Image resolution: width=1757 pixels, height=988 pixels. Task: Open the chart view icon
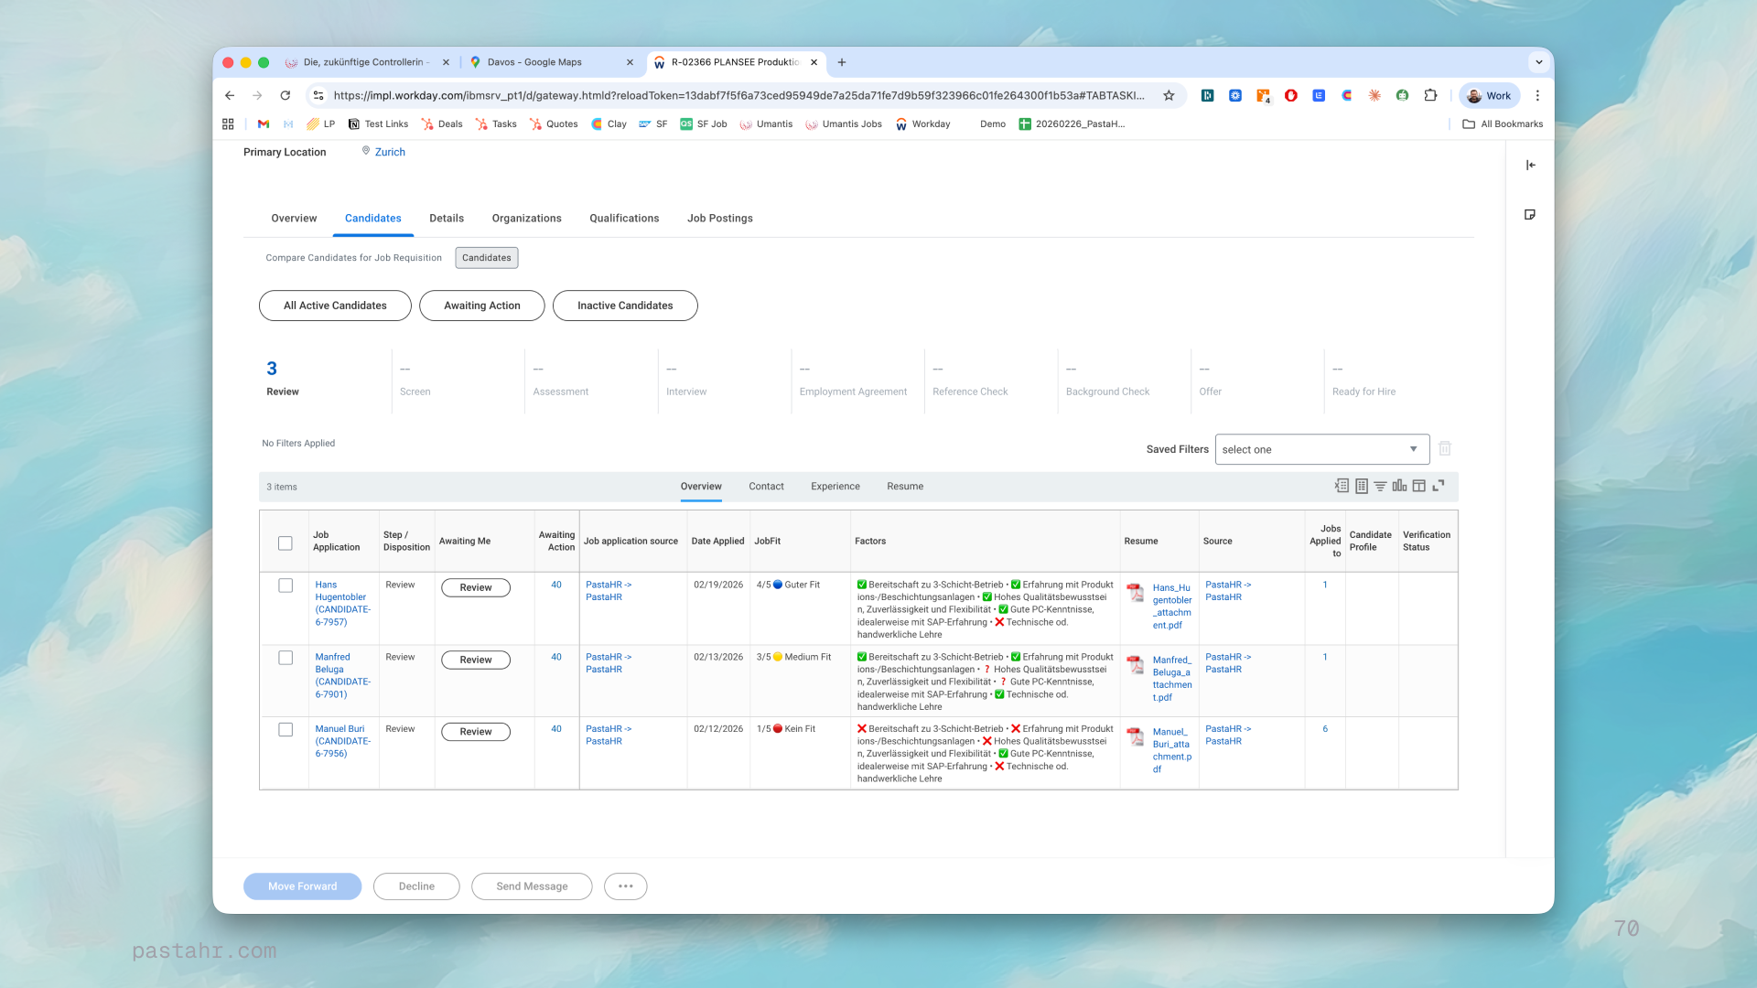pos(1399,486)
